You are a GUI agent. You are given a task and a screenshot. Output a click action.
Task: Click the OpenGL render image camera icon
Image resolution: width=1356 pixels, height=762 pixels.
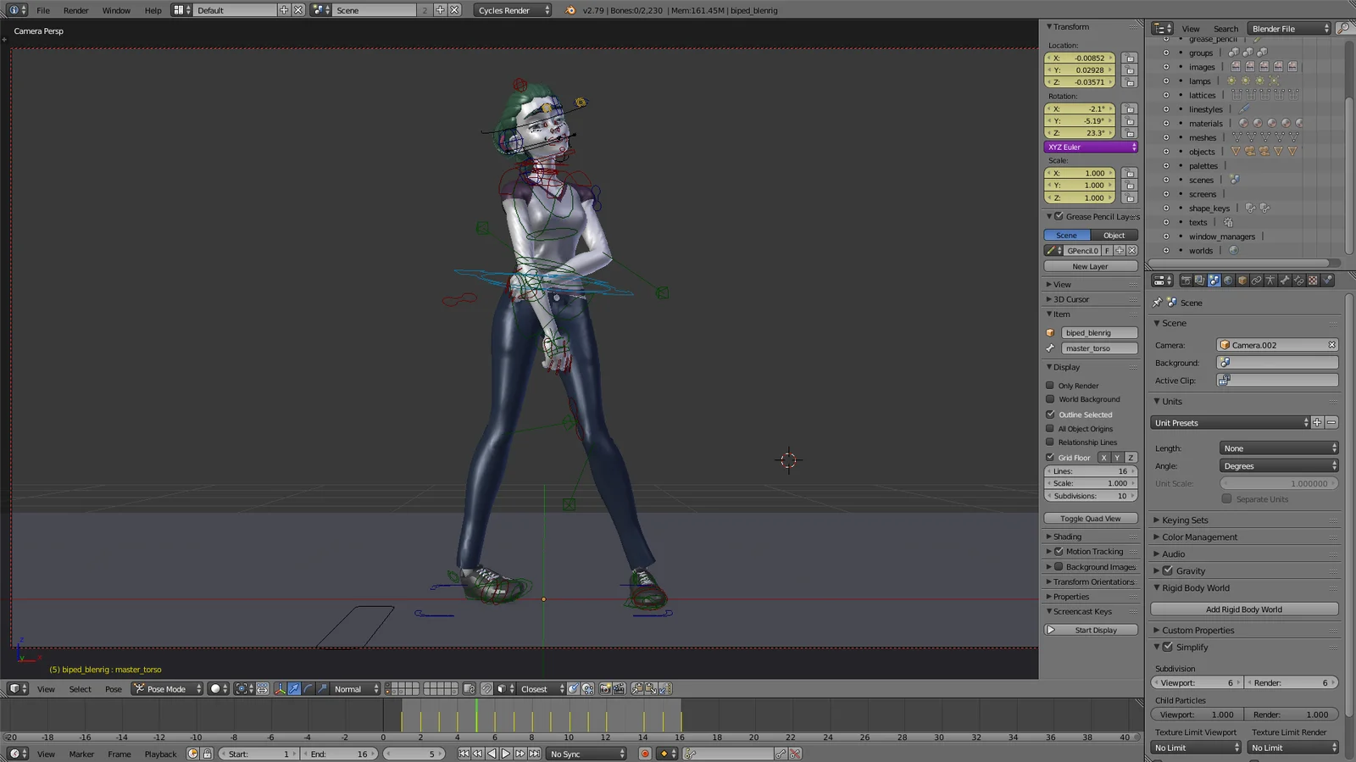pyautogui.click(x=604, y=689)
